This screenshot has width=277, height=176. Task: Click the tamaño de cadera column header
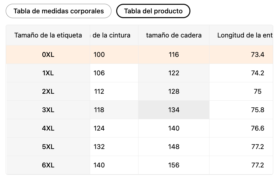(x=174, y=35)
